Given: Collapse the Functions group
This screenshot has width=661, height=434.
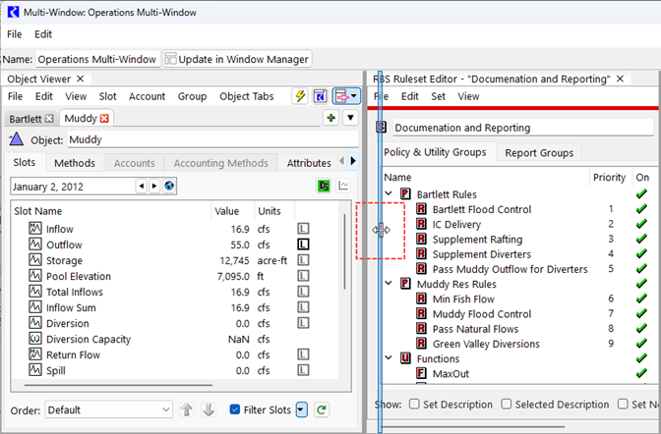Looking at the screenshot, I should coord(390,358).
